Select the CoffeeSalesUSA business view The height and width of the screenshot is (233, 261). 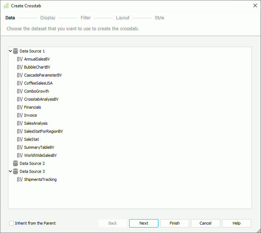38,83
